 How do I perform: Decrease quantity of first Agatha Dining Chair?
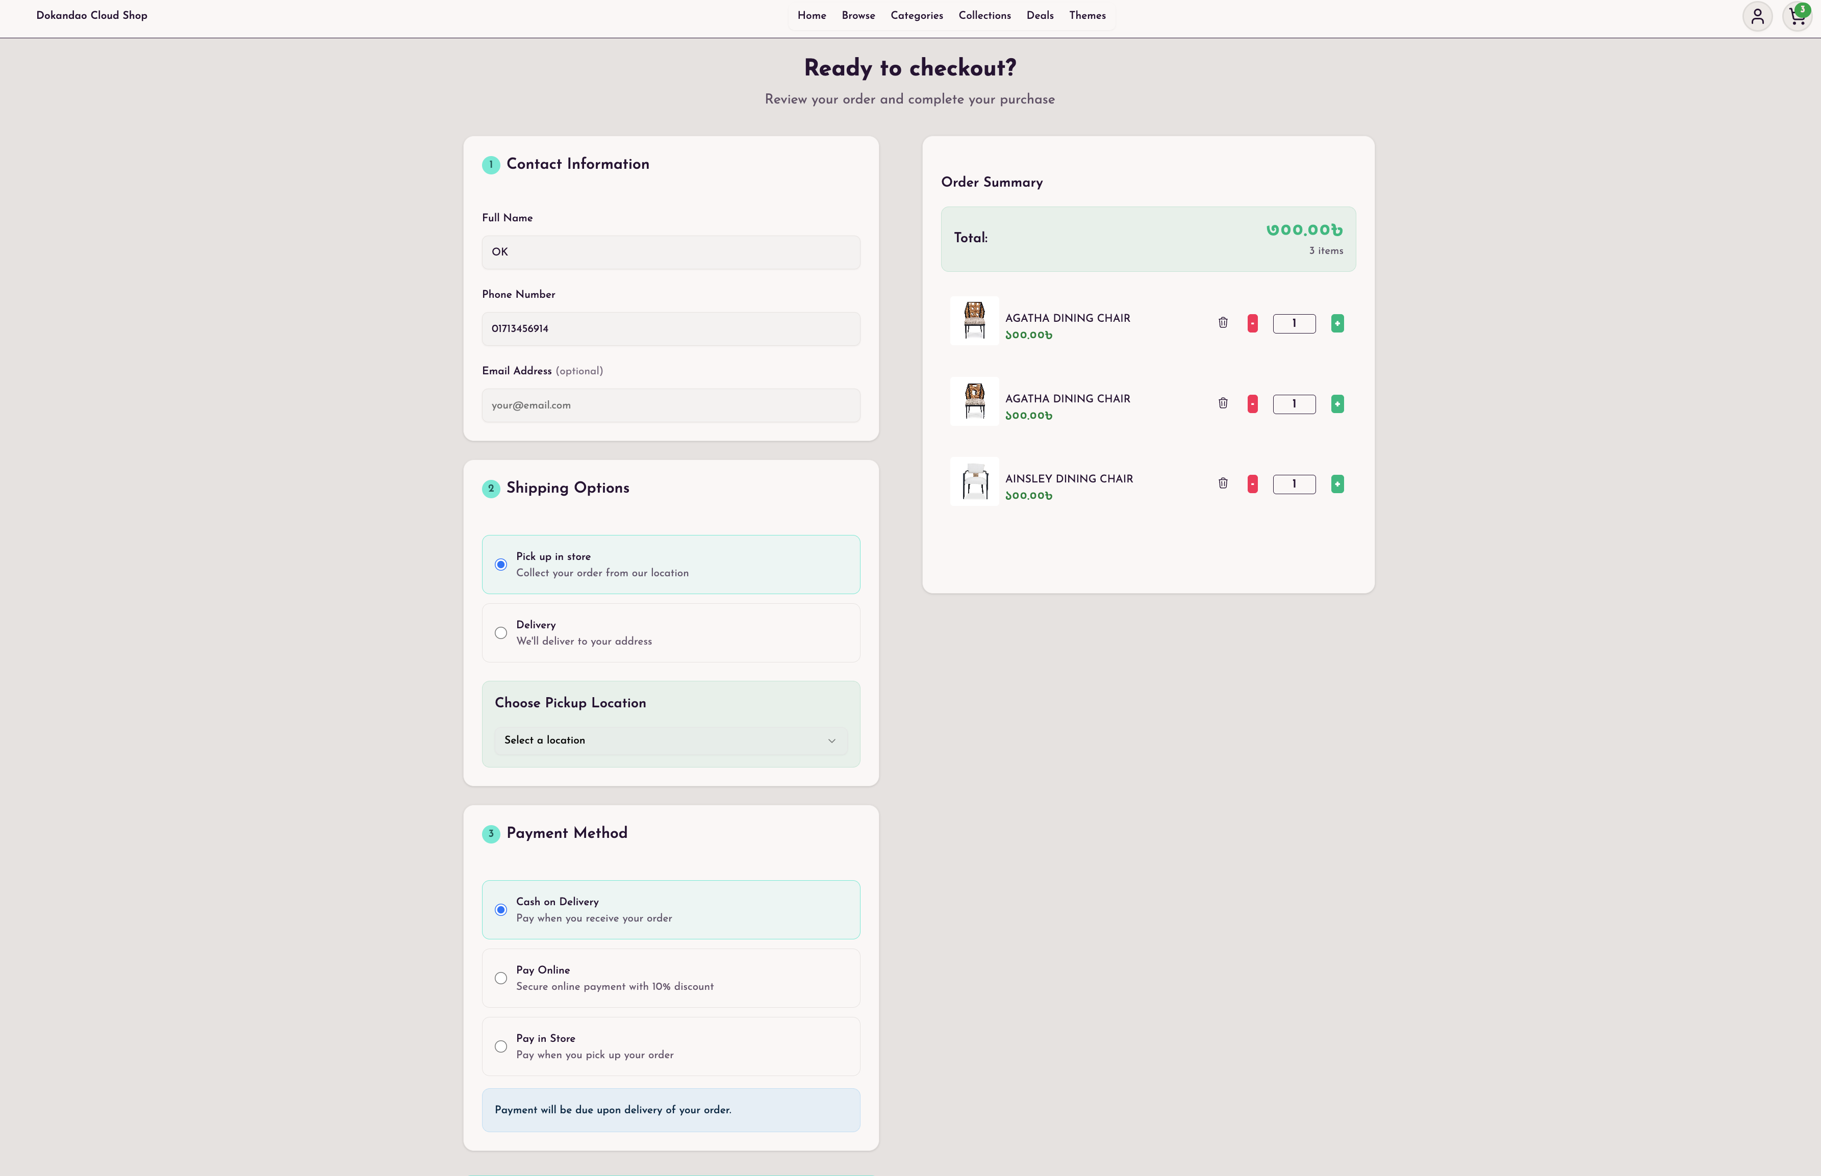[1253, 324]
